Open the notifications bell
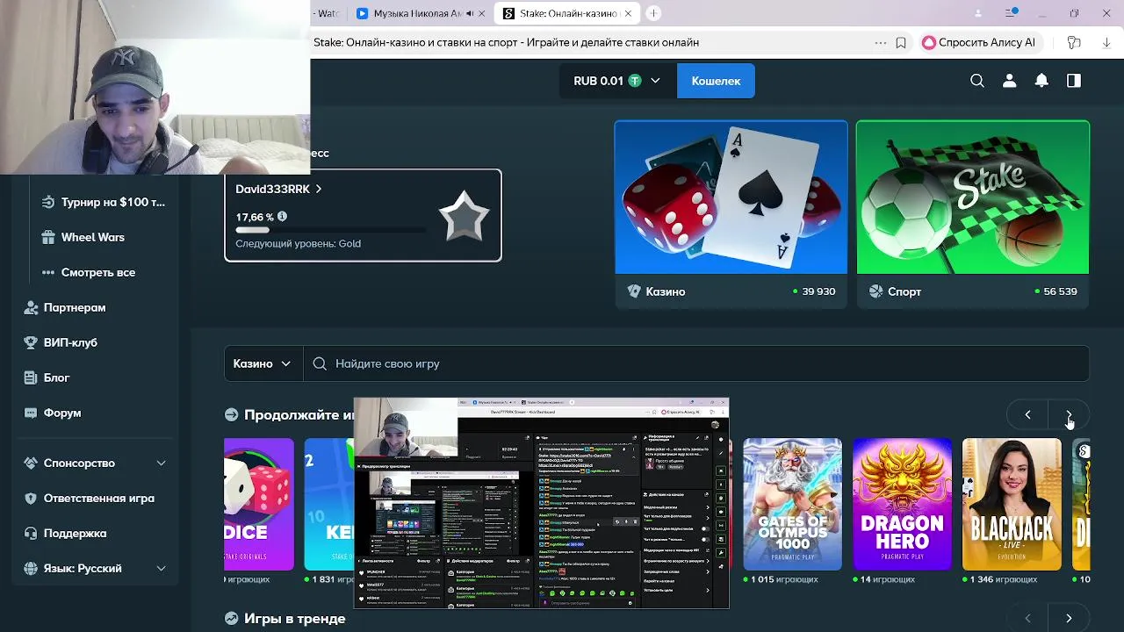Screen dimensions: 1124x632 tap(1041, 81)
